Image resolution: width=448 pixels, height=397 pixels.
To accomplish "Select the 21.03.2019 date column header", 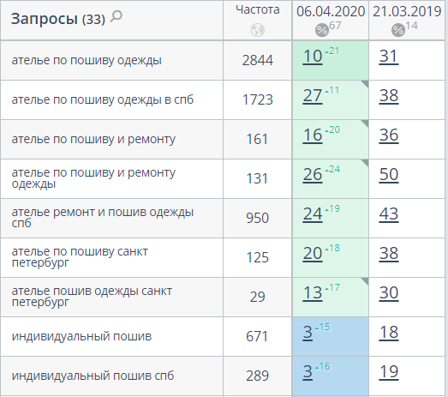I will tap(407, 11).
